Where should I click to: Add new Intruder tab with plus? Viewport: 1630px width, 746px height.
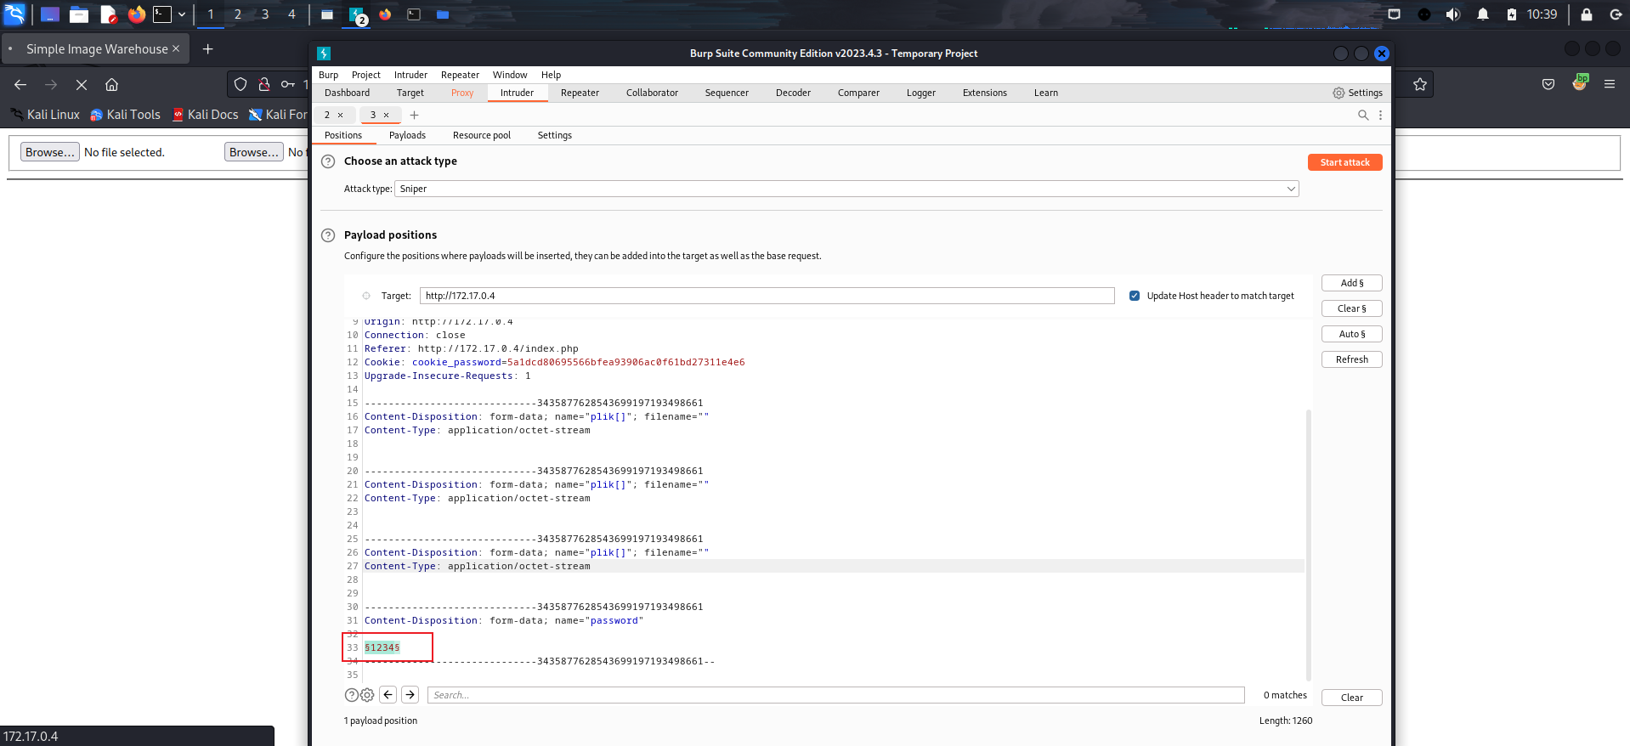(x=415, y=115)
